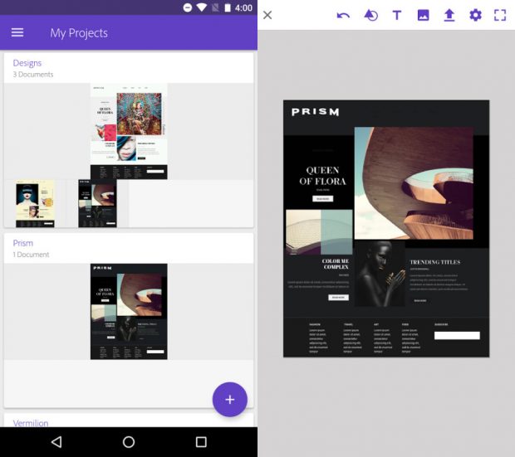Screen dimensions: 515x457
Task: Open the shapes tool icon
Action: tap(370, 15)
